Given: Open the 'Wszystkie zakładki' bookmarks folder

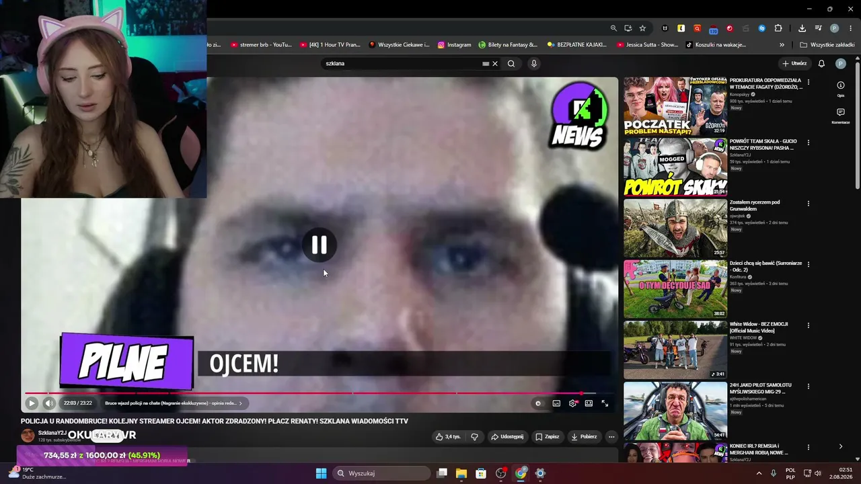Looking at the screenshot, I should (x=827, y=45).
